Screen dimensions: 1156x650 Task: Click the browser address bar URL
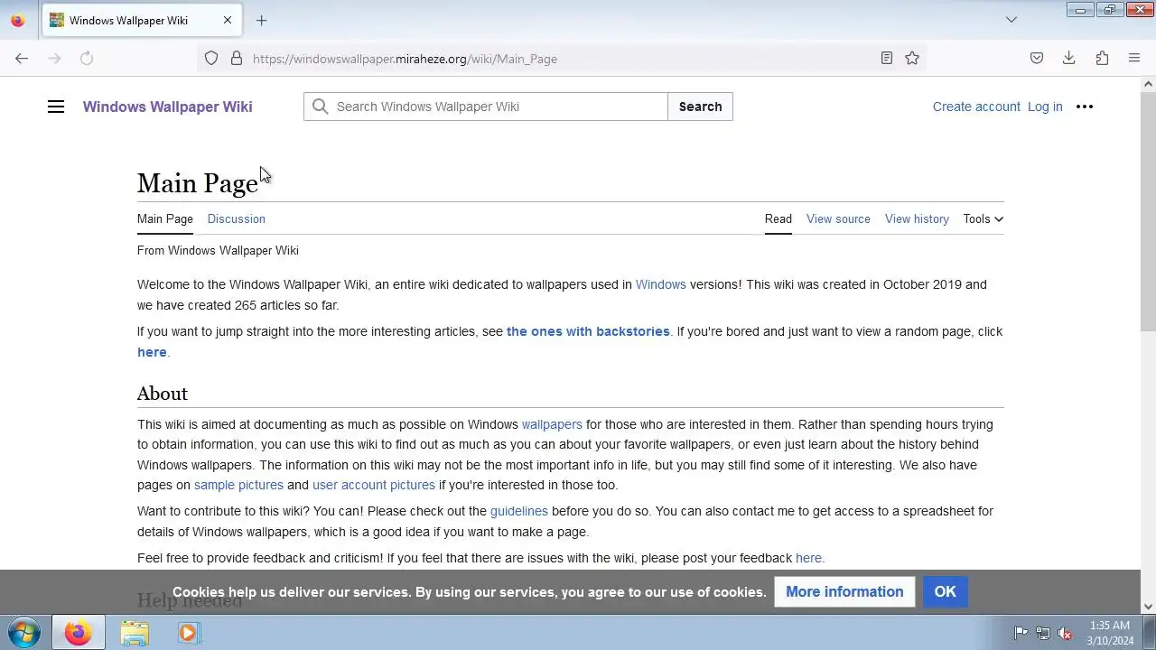(405, 59)
